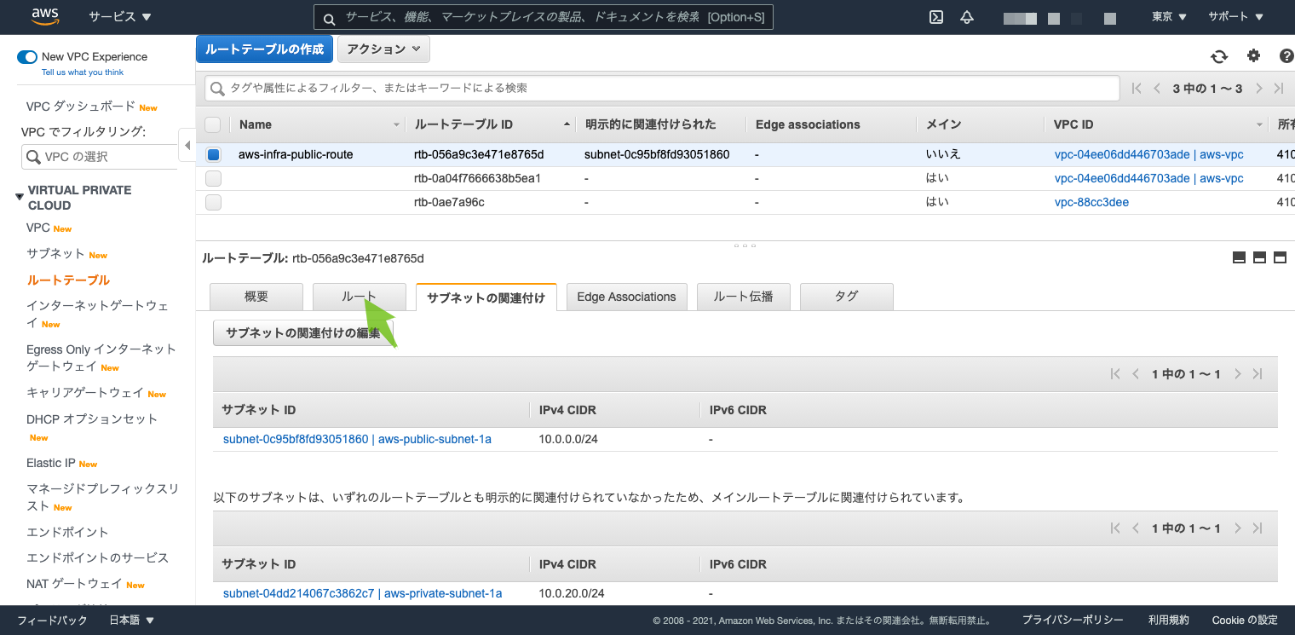Check the rtb-0ae7a96c row checkbox
The image size is (1295, 635).
pyautogui.click(x=213, y=203)
